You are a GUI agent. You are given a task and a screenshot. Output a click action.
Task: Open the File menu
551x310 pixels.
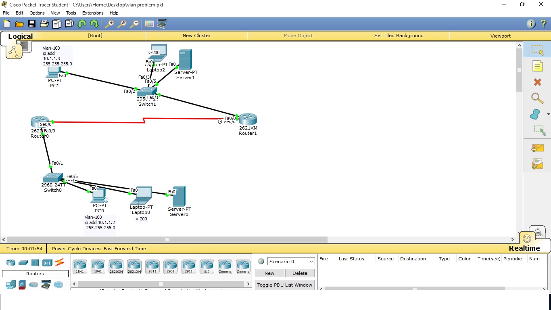click(x=6, y=13)
